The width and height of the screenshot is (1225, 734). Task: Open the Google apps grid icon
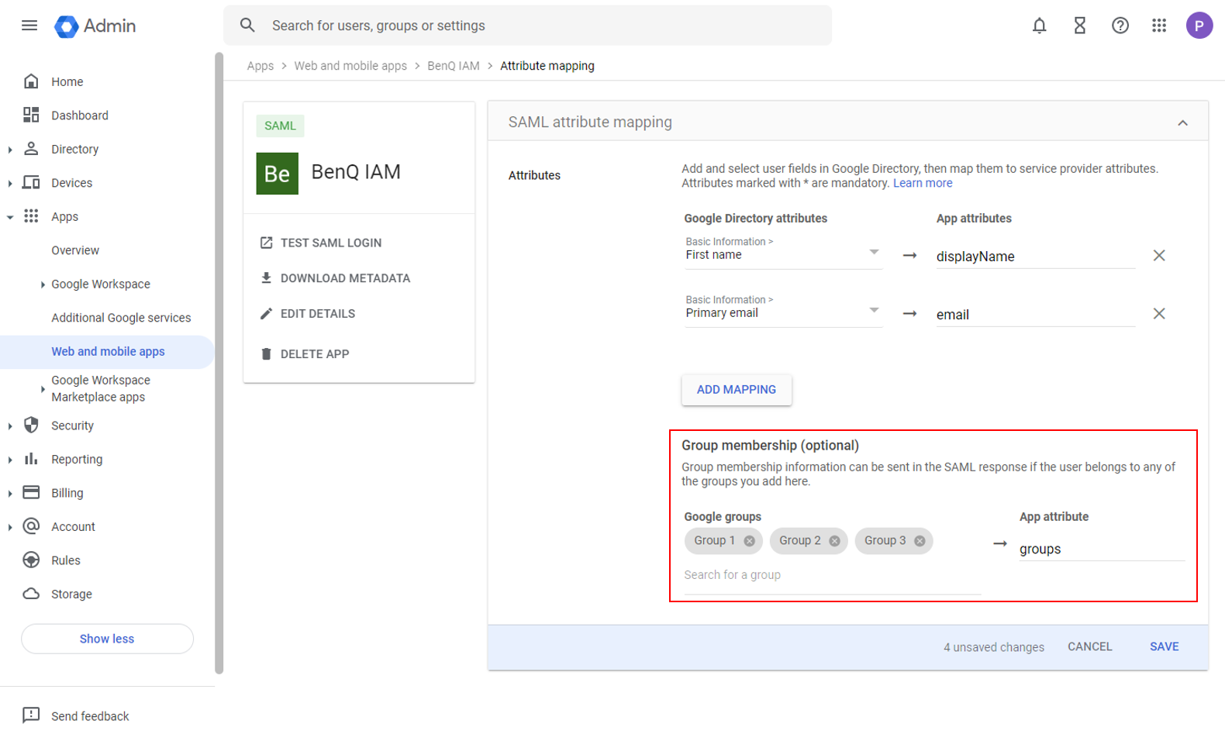[1159, 26]
